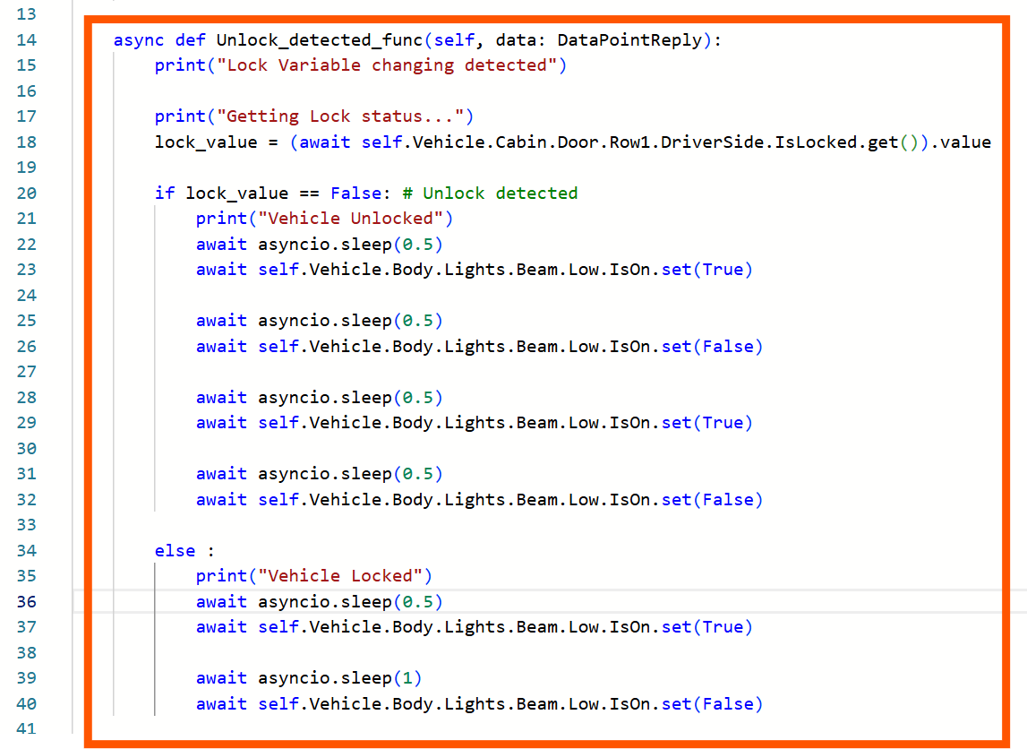Click the else keyword on line 34
The height and width of the screenshot is (749, 1027).
coord(175,551)
